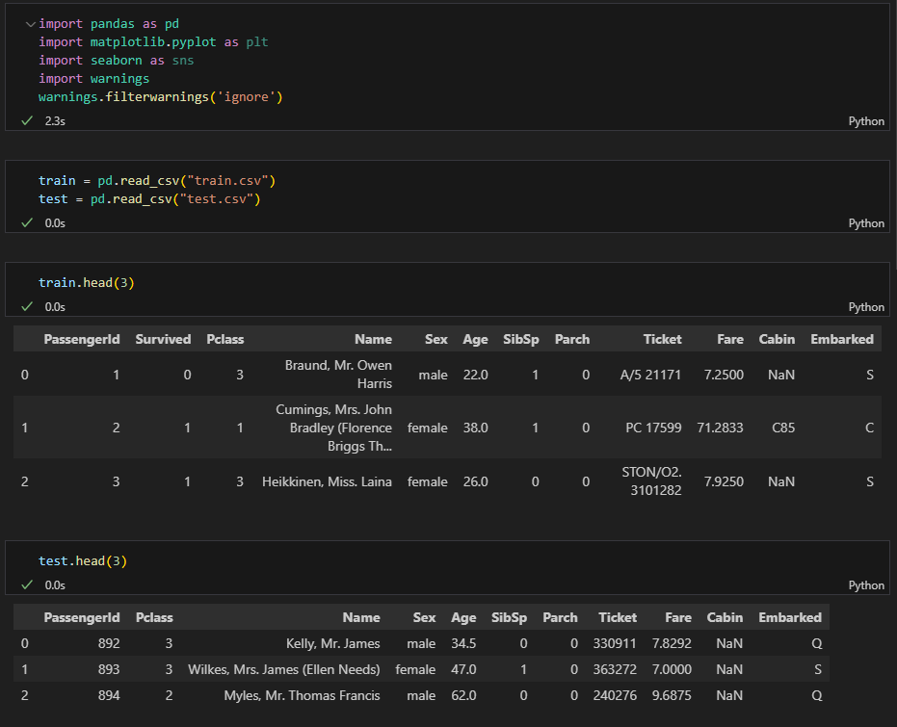This screenshot has height=727, width=897.
Task: Click into the test.head(3) code input
Action: pyautogui.click(x=83, y=560)
